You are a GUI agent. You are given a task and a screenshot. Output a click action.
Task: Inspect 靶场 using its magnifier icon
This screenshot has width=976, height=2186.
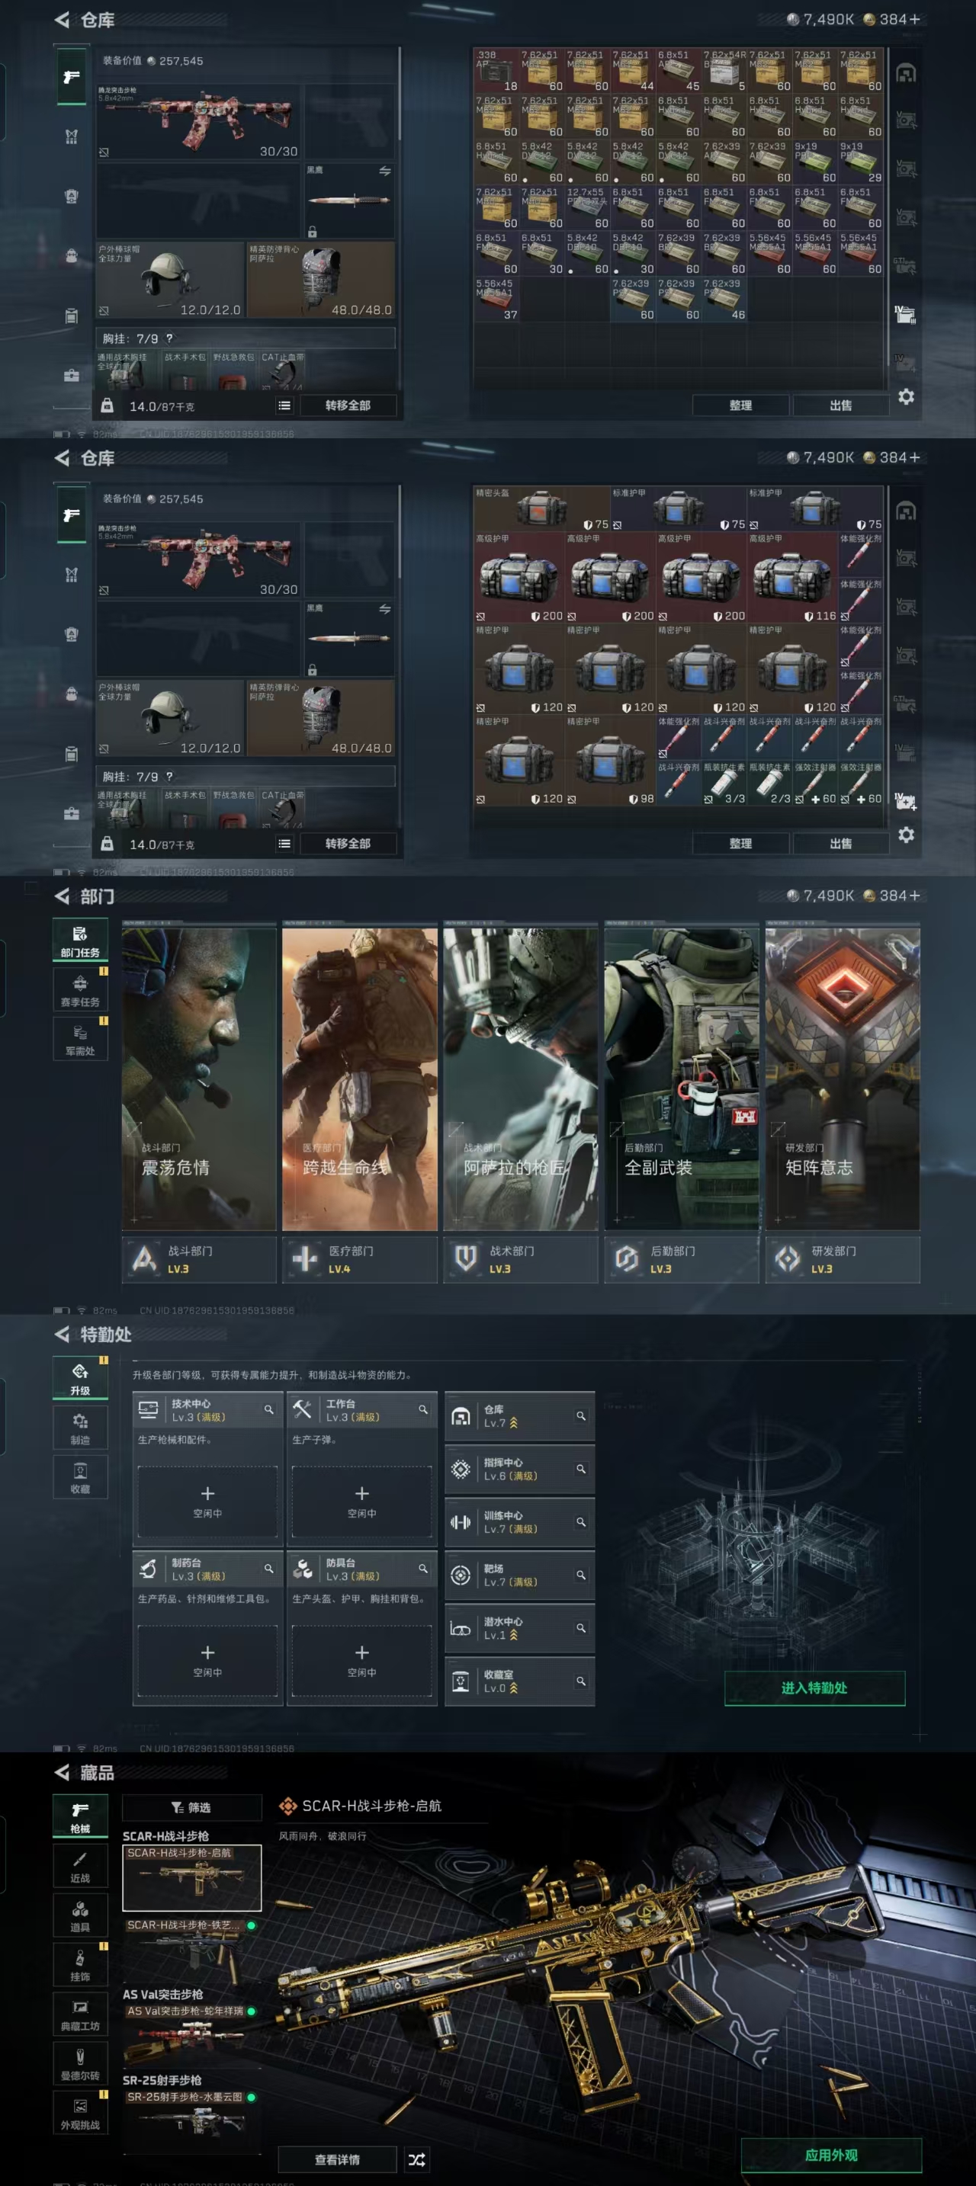[x=581, y=1575]
